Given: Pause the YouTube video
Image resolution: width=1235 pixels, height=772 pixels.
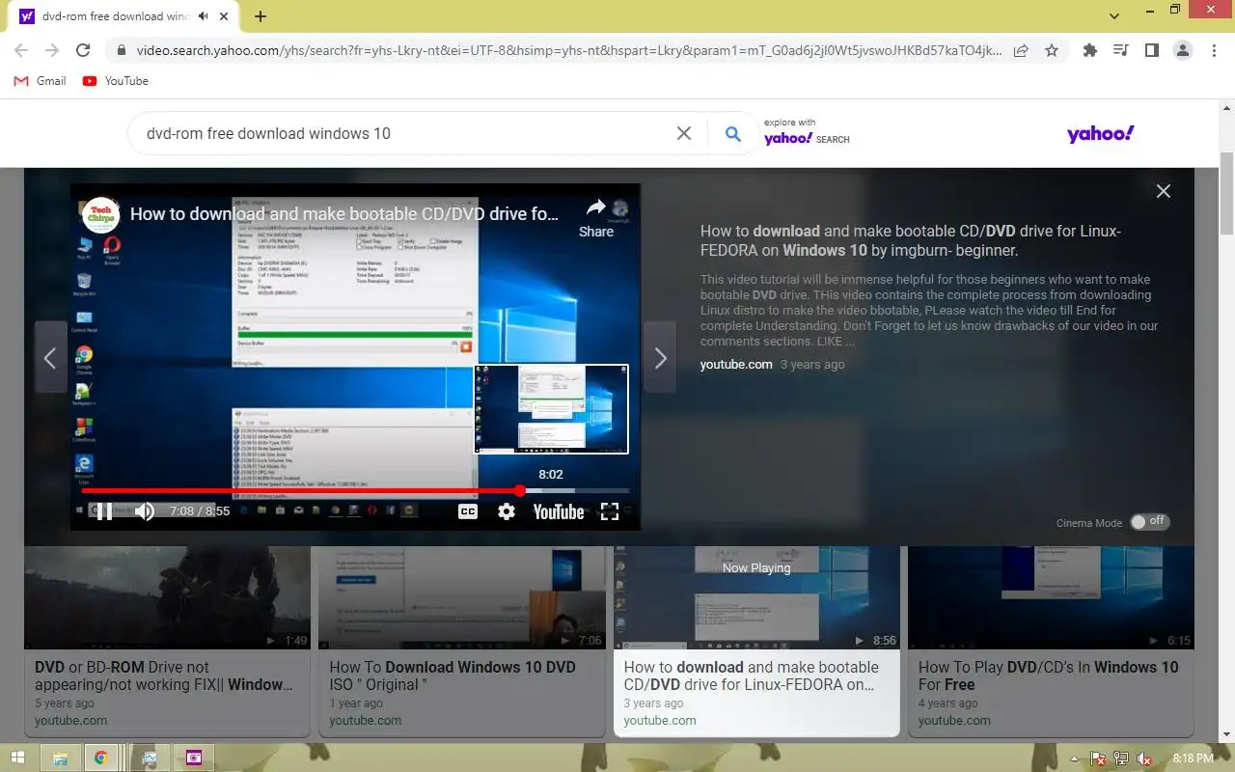Looking at the screenshot, I should 104,511.
